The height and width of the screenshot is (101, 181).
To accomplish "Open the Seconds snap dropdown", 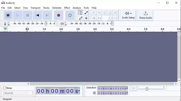I will 18,93.
